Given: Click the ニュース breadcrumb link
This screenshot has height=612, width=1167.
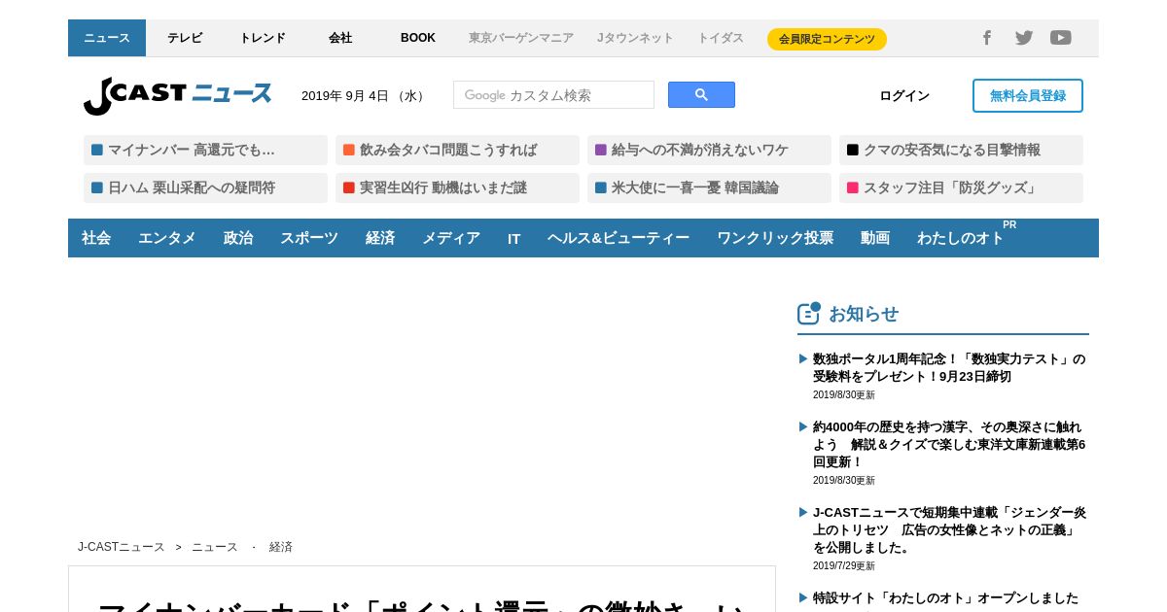Looking at the screenshot, I should [215, 547].
